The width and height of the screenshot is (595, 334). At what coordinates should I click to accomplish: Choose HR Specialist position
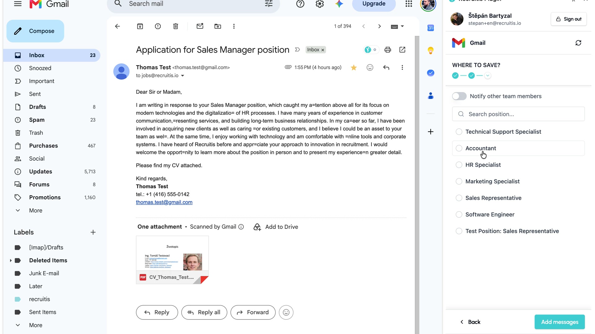(x=518, y=165)
